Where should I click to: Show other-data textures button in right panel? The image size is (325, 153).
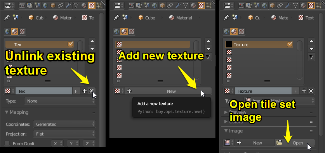pos(242,31)
